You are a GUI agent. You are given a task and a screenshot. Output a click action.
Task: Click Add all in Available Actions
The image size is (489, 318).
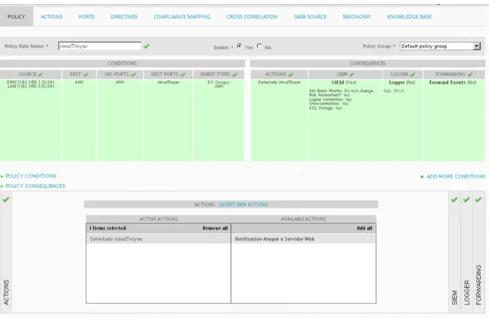[364, 228]
